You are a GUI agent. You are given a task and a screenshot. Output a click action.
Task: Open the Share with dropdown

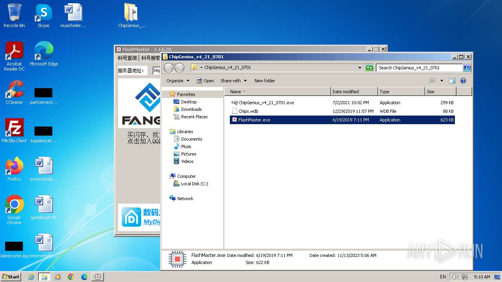coord(233,81)
